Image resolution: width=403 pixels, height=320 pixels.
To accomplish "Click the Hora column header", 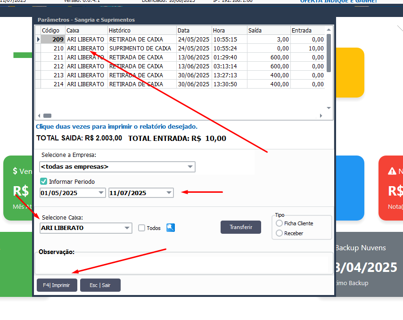I will (x=229, y=30).
